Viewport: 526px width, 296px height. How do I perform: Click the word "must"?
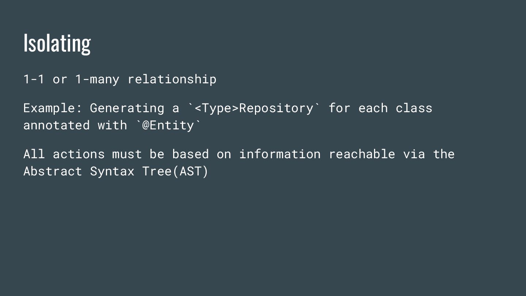pyautogui.click(x=127, y=155)
